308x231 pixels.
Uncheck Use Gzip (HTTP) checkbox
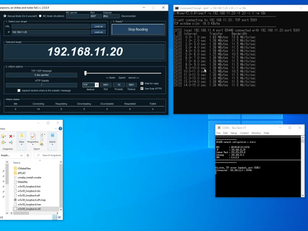pos(142,89)
